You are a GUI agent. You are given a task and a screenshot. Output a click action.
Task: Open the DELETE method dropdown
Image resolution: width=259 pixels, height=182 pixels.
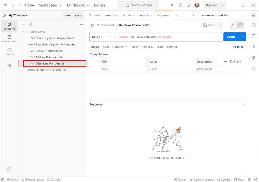pyautogui.click(x=102, y=37)
